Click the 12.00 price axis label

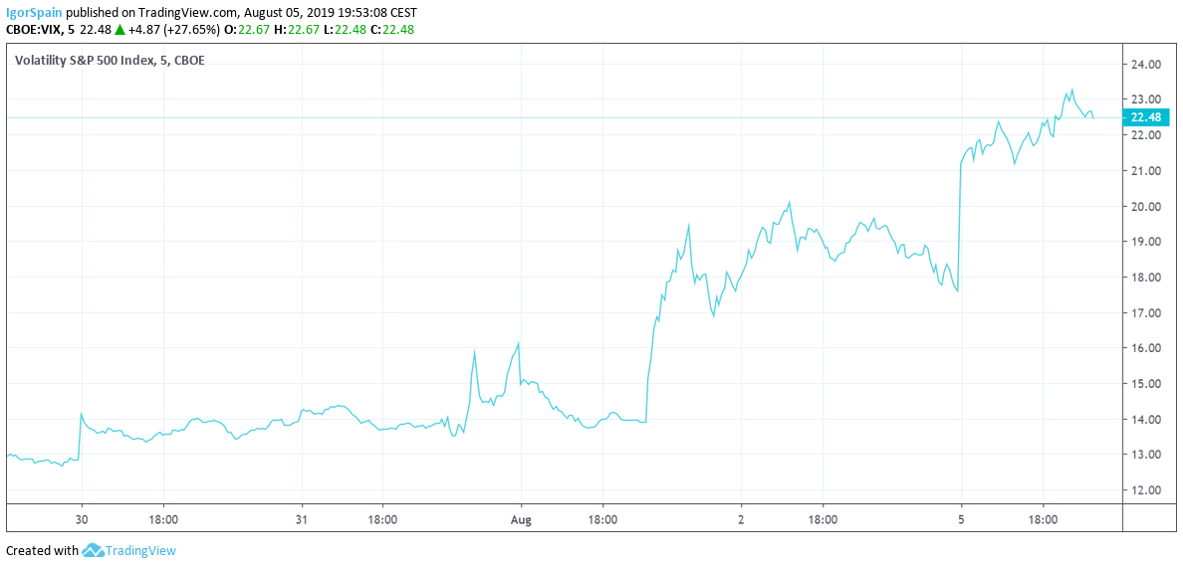tap(1147, 490)
